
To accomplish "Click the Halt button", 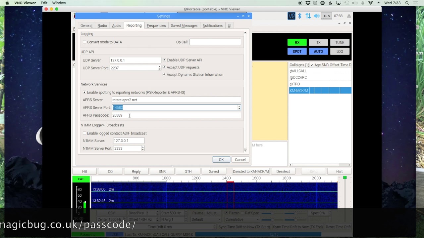I will [340, 172].
